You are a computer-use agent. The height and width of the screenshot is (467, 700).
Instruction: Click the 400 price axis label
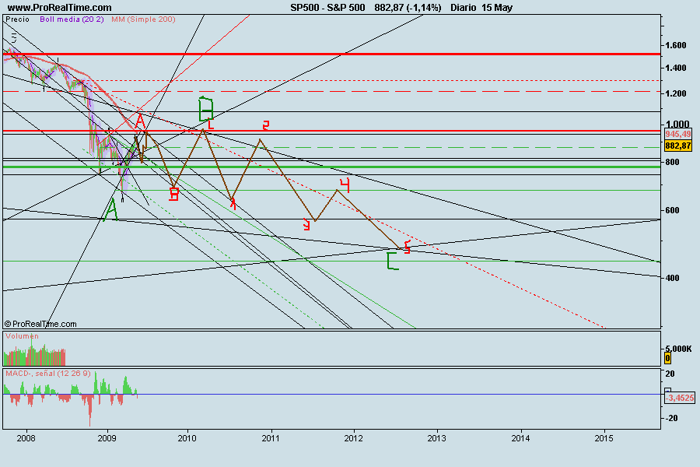coord(672,278)
